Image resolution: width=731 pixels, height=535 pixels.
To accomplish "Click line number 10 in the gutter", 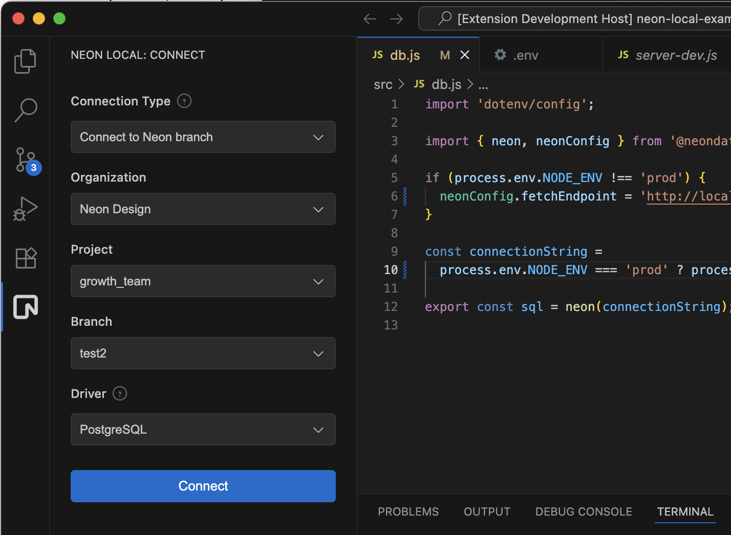I will pyautogui.click(x=391, y=270).
